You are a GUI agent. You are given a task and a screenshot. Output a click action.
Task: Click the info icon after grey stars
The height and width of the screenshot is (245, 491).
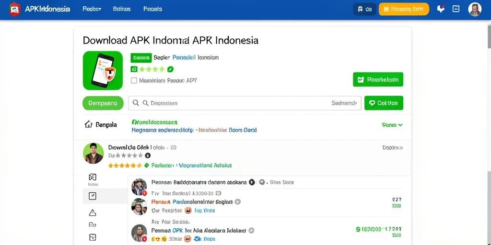(x=148, y=156)
